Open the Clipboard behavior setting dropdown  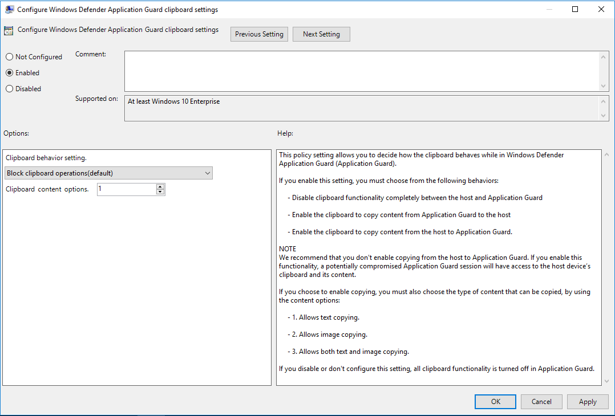click(x=108, y=173)
